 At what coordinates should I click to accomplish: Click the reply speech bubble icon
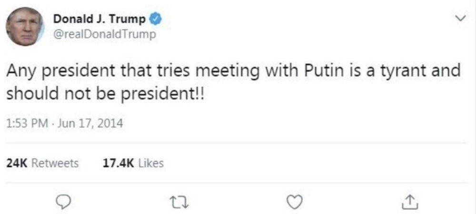(64, 202)
